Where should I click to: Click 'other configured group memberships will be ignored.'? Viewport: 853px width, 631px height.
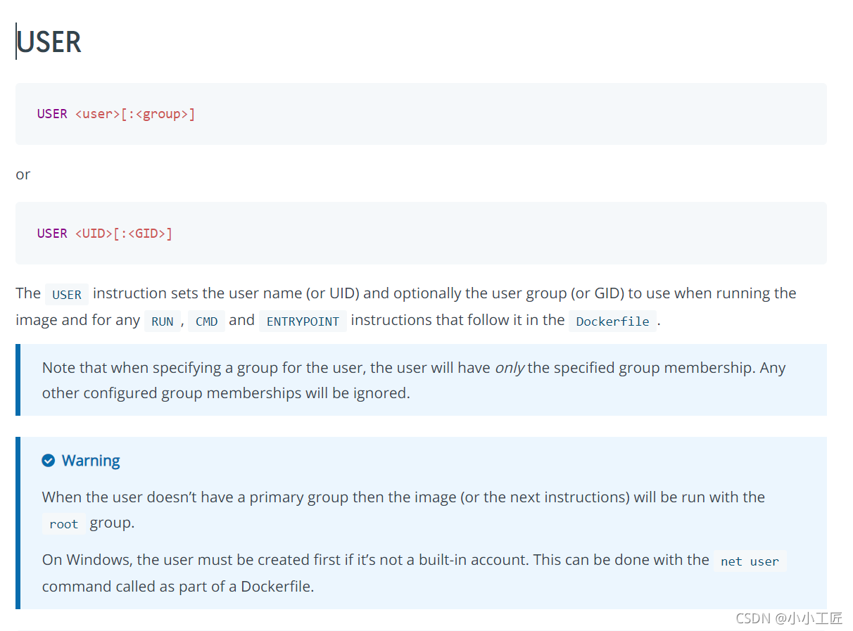click(226, 393)
